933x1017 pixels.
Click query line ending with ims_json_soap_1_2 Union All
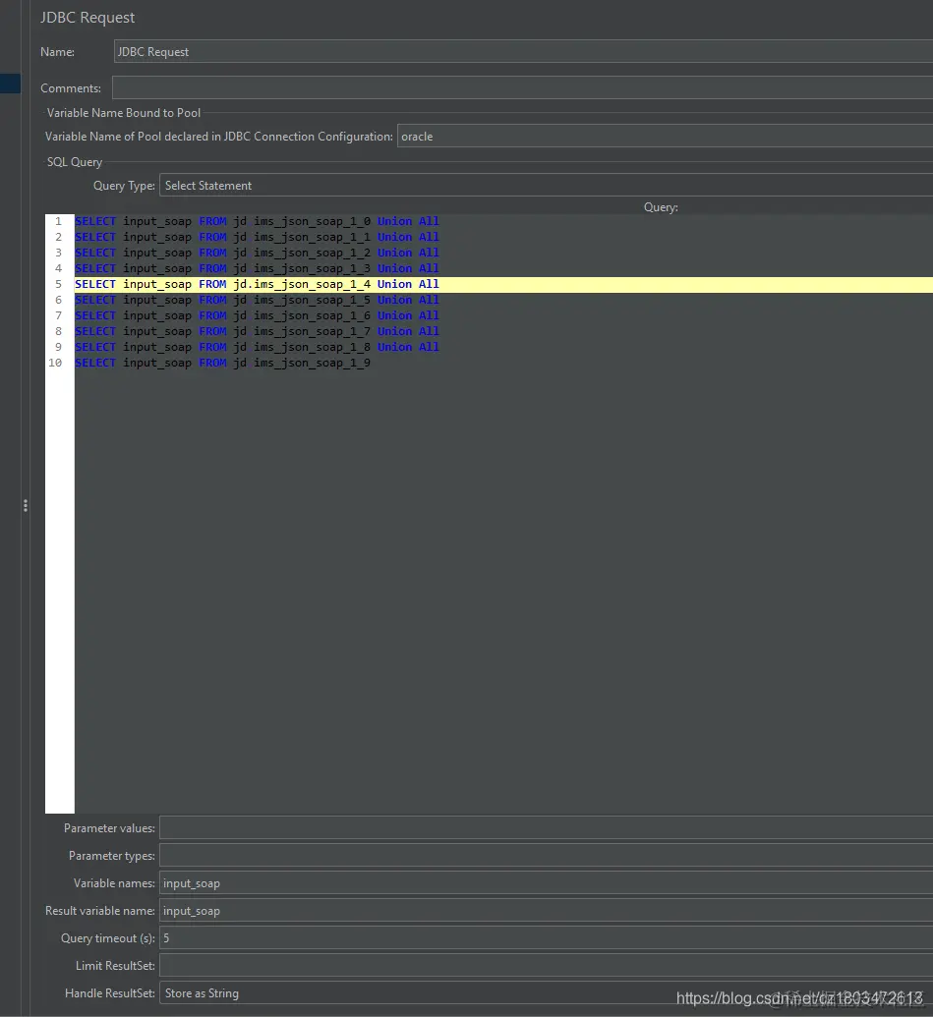pos(257,253)
